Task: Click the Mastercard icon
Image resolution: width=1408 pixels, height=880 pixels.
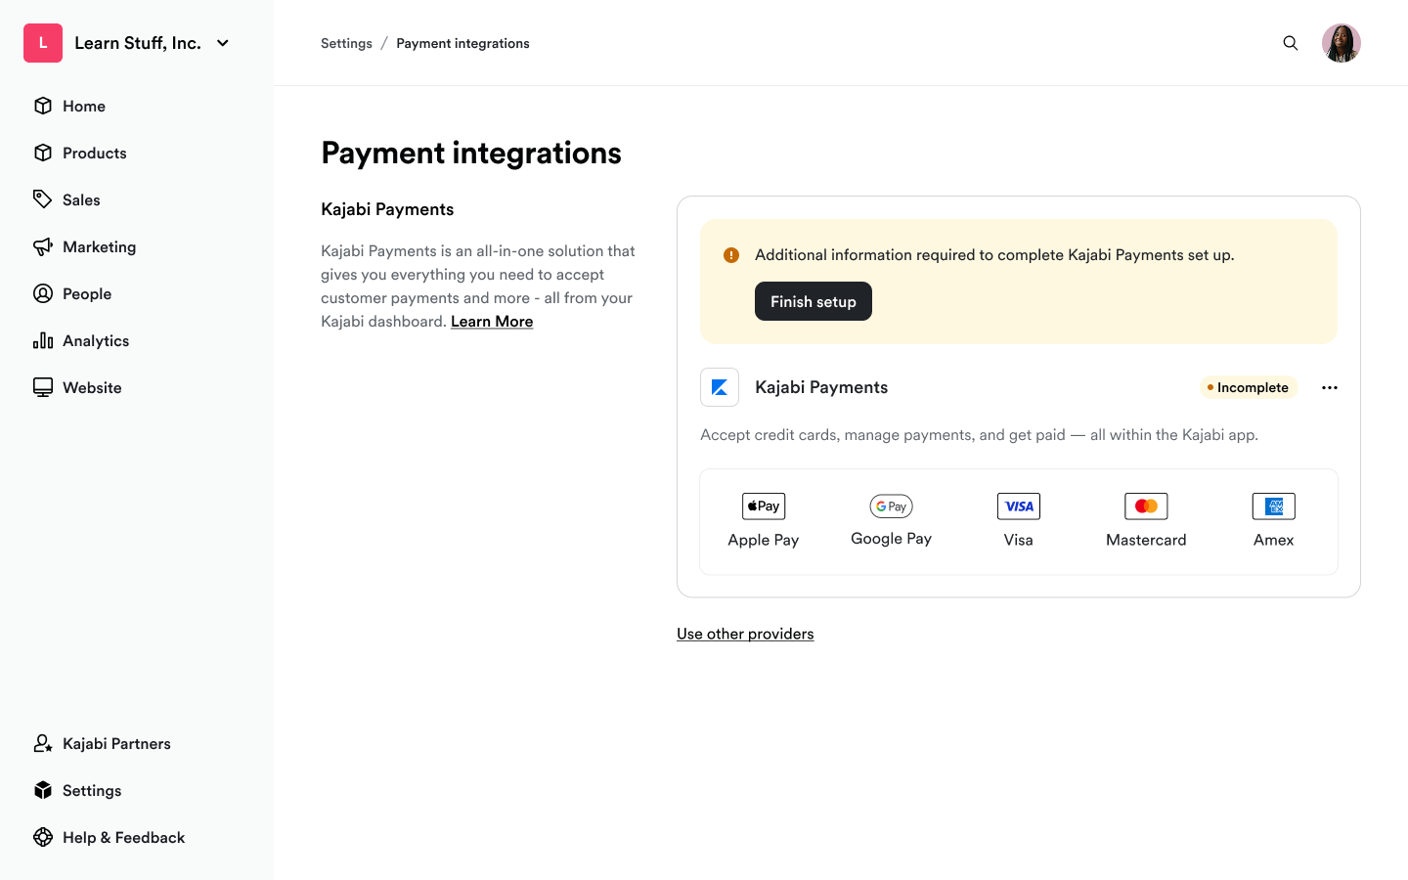Action: (1146, 506)
